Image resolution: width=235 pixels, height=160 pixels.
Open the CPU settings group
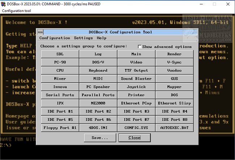[60, 71]
